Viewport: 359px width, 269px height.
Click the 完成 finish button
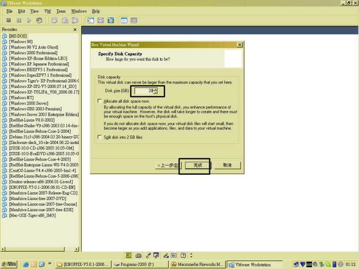point(197,165)
